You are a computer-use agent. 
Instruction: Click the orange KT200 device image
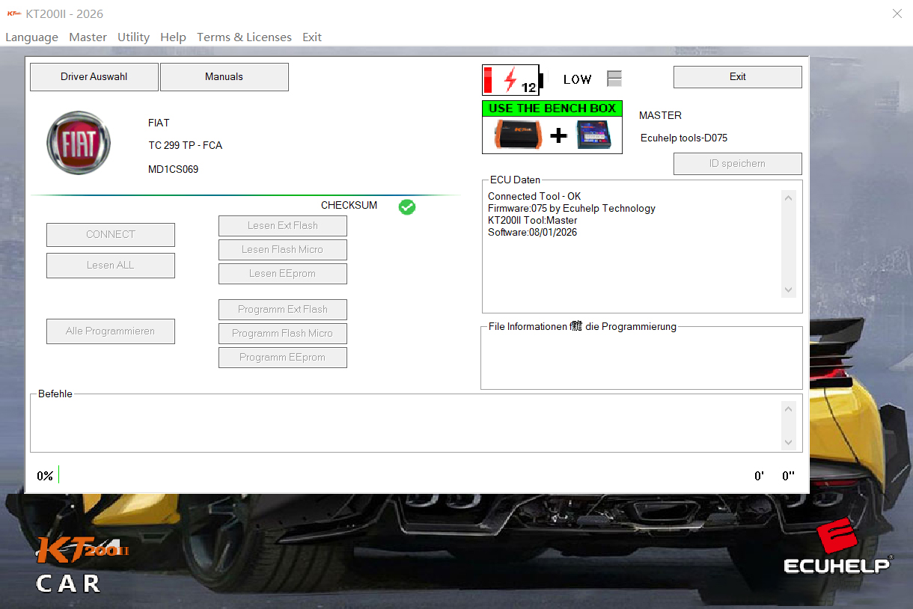519,135
